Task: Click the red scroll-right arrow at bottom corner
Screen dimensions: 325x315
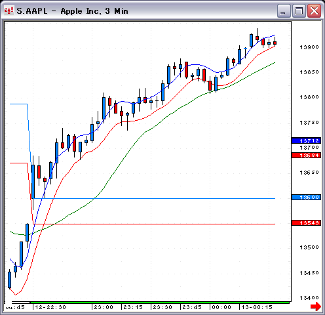Action: coord(316,306)
